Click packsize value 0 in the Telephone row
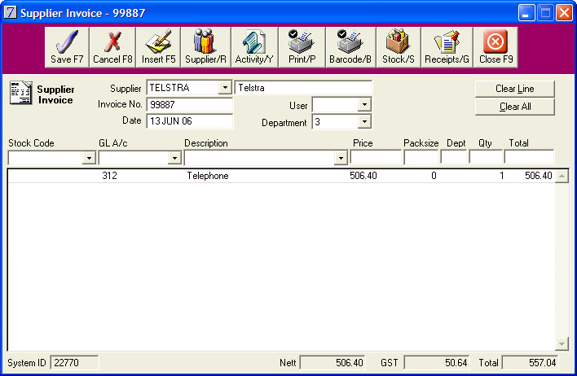The image size is (577, 376). click(x=434, y=176)
